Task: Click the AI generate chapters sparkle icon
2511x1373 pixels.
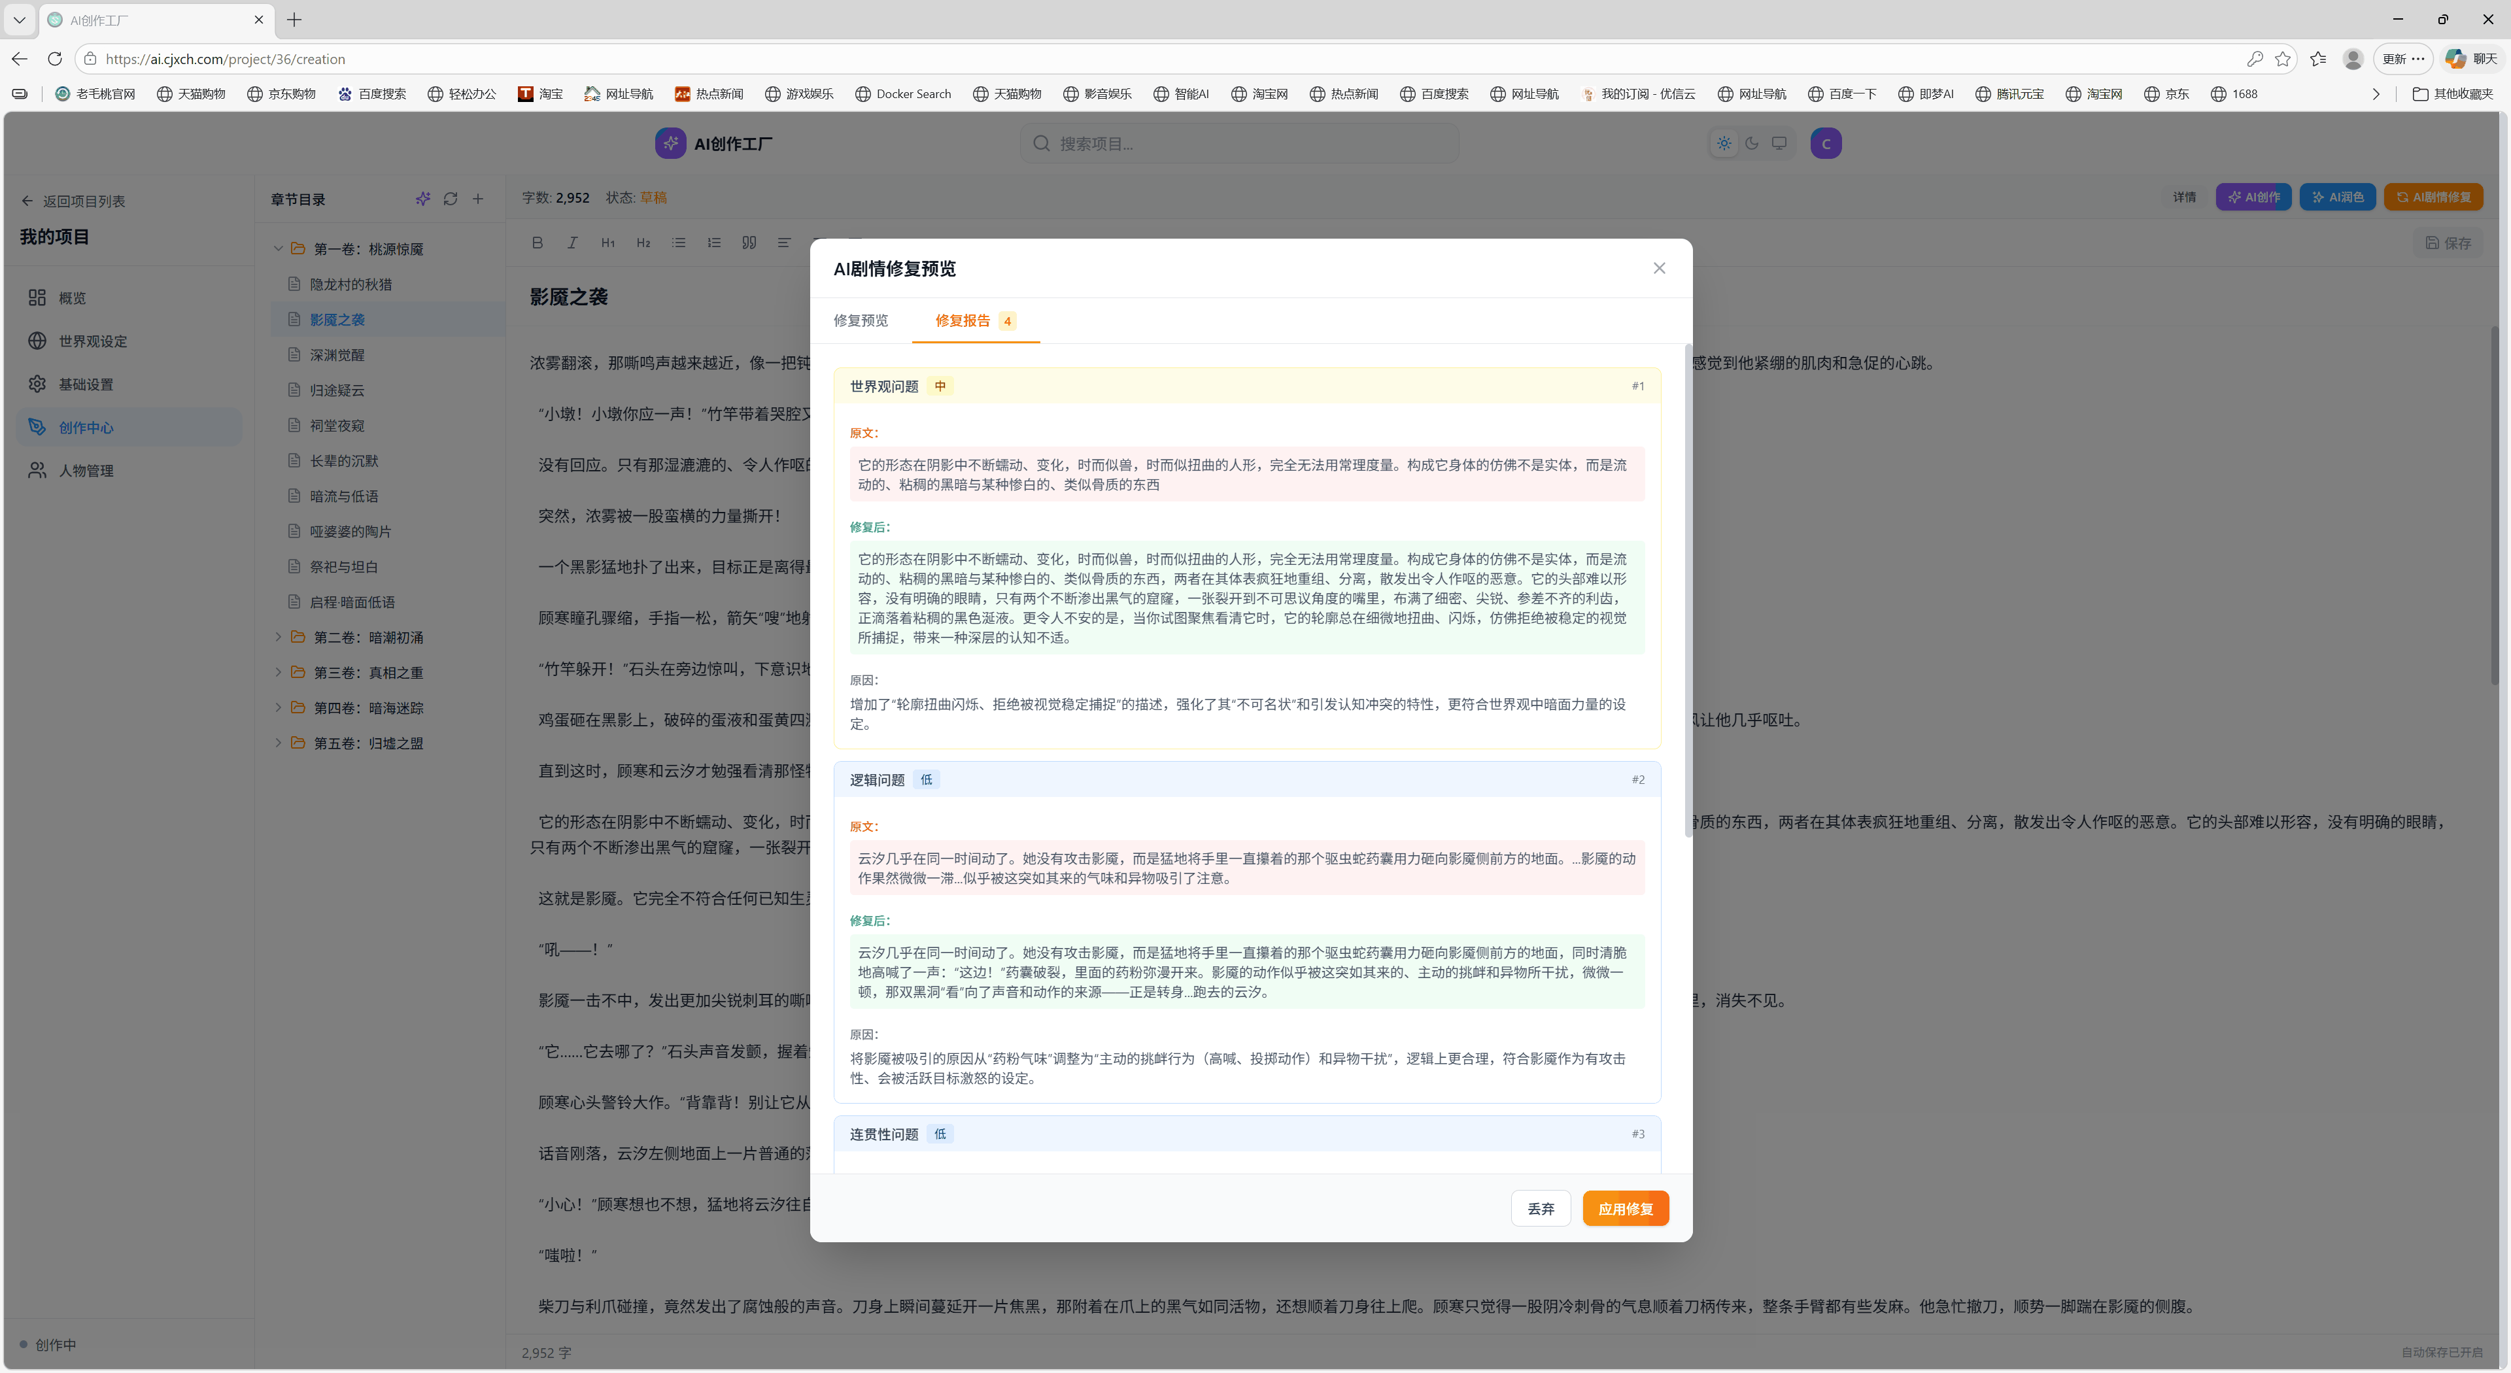Action: [x=423, y=199]
